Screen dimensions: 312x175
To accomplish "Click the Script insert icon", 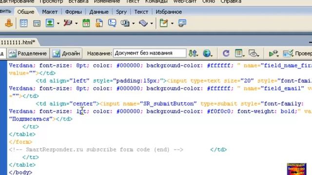I will pyautogui.click(x=143, y=23).
